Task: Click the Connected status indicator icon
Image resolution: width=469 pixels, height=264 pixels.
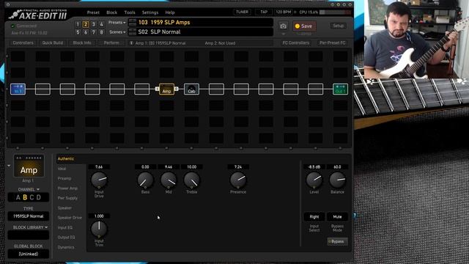Action: (12, 26)
